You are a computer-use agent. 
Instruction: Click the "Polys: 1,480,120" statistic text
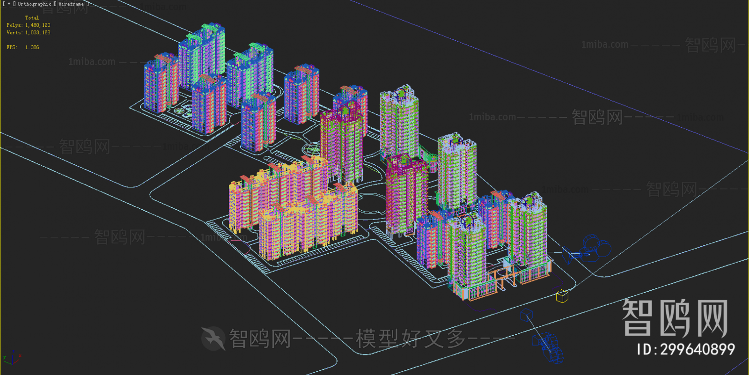[29, 25]
